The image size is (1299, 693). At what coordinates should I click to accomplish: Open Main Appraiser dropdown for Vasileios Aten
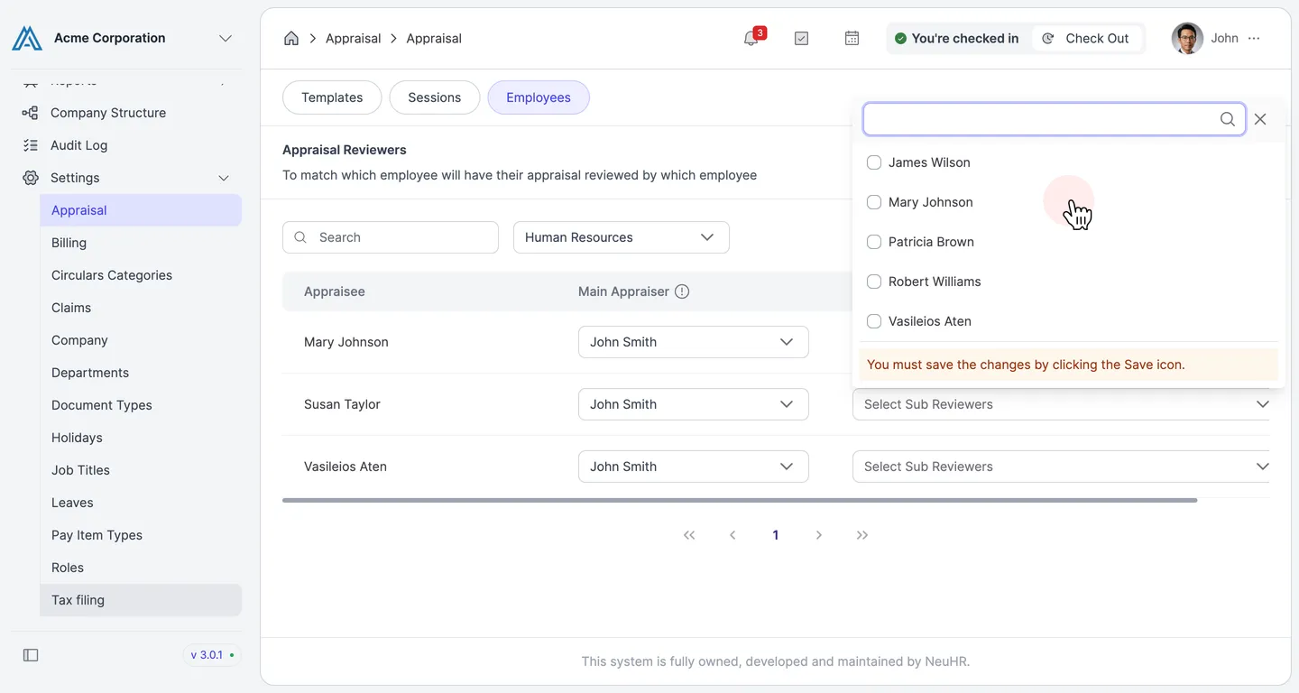click(694, 467)
